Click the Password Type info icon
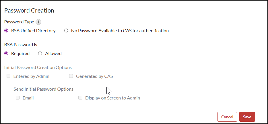The width and height of the screenshot is (268, 124). click(39, 22)
